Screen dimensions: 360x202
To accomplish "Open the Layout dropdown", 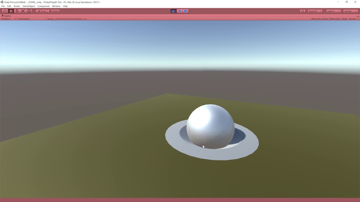I will [349, 11].
